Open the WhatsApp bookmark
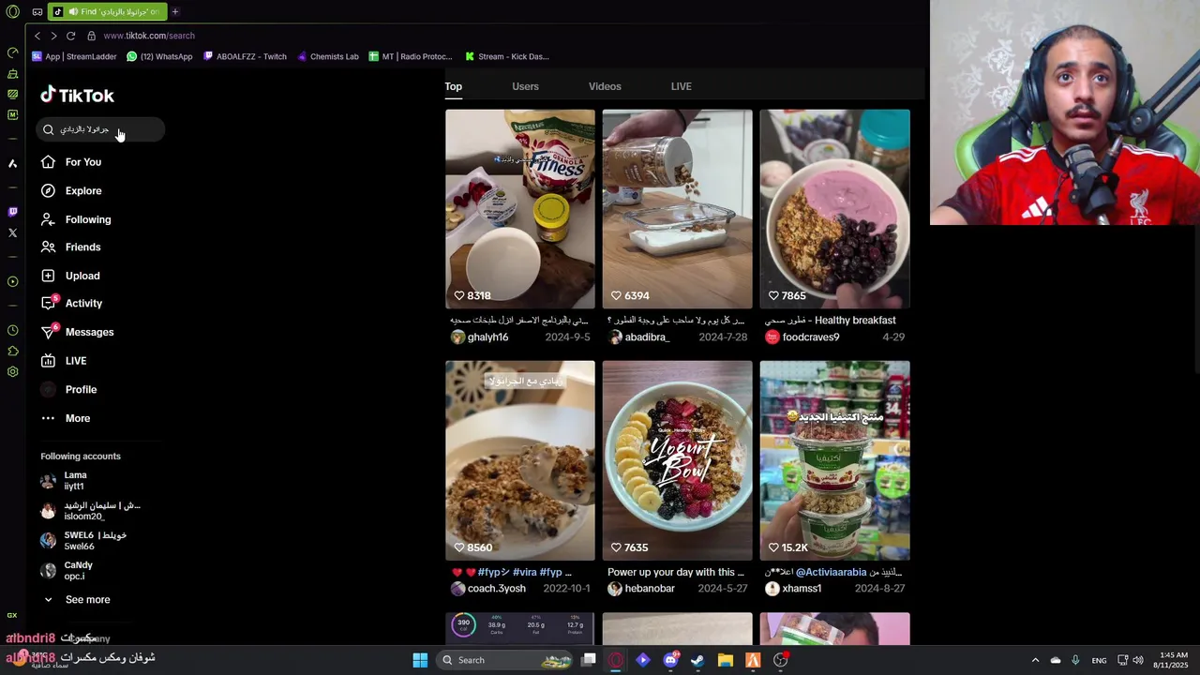 click(x=159, y=56)
